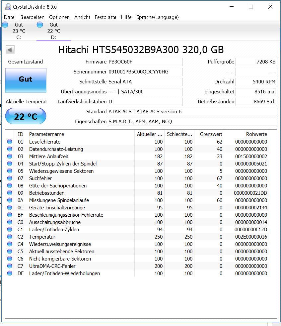Open the Datei menu
The height and width of the screenshot is (326, 281).
coord(10,17)
